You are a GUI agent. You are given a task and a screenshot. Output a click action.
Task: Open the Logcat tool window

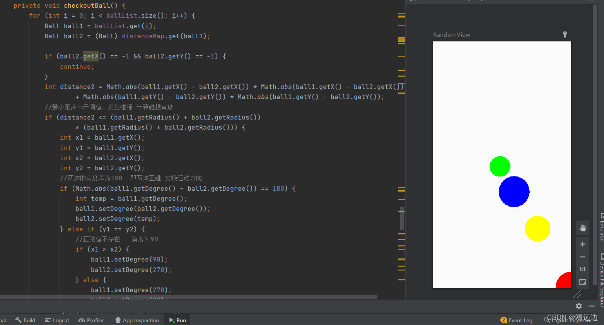click(57, 320)
